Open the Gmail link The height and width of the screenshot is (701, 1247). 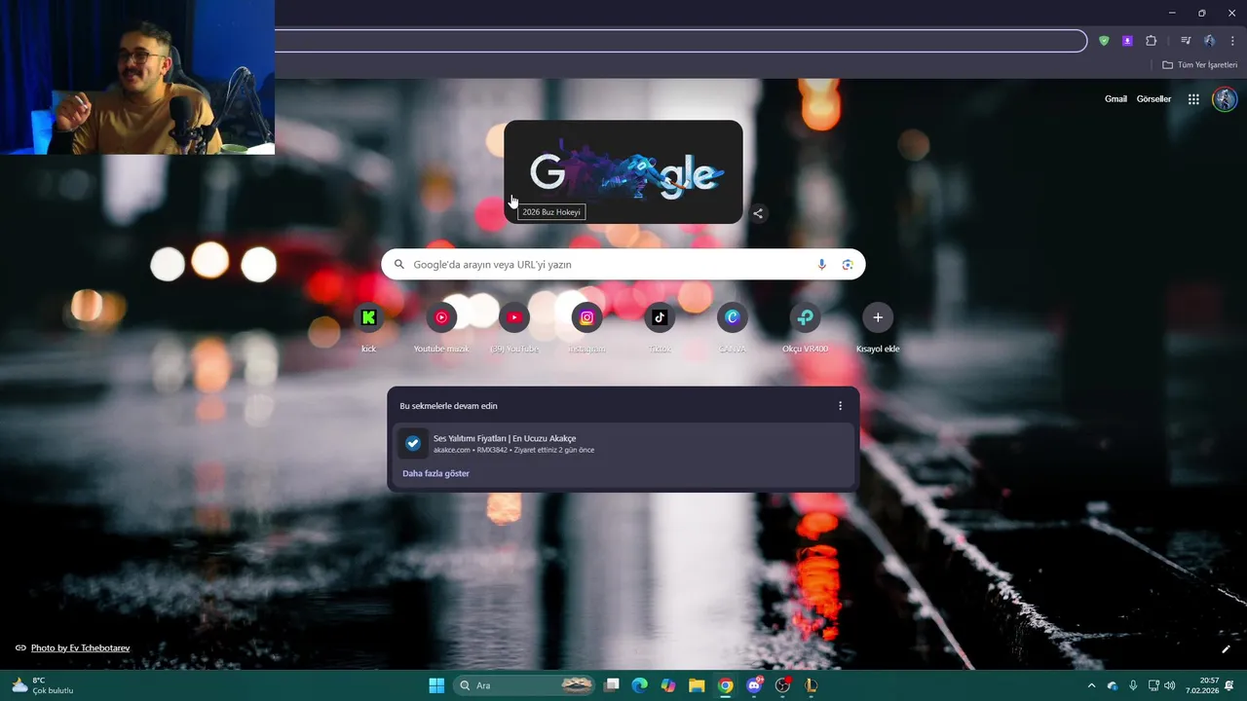[1115, 99]
